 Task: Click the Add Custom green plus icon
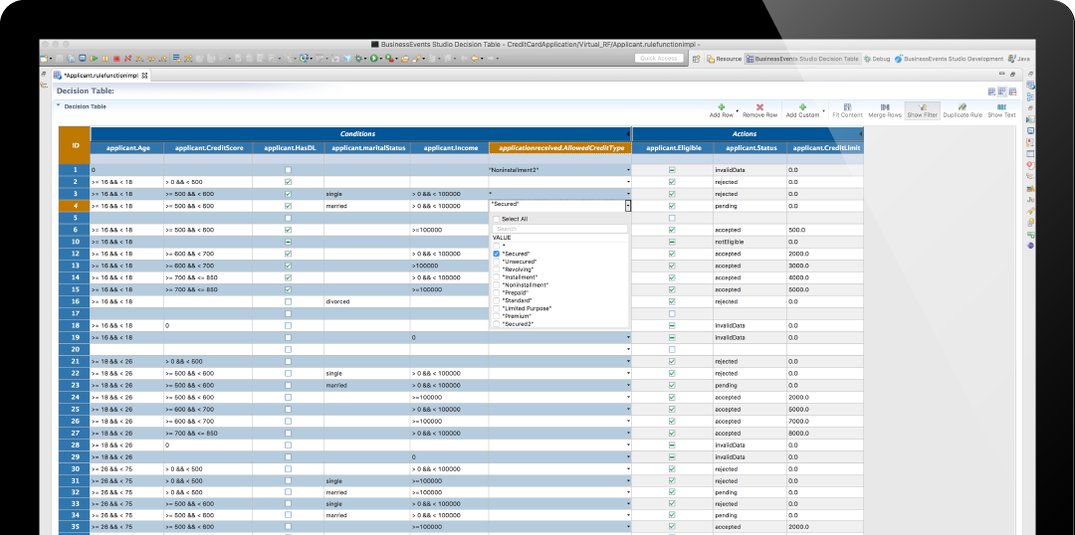(802, 107)
